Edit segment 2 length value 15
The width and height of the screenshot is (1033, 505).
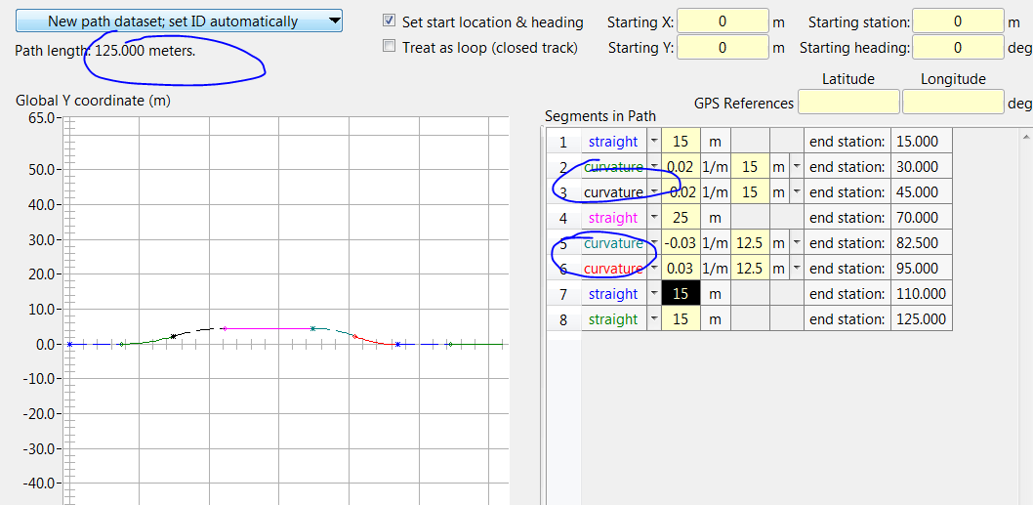[750, 167]
